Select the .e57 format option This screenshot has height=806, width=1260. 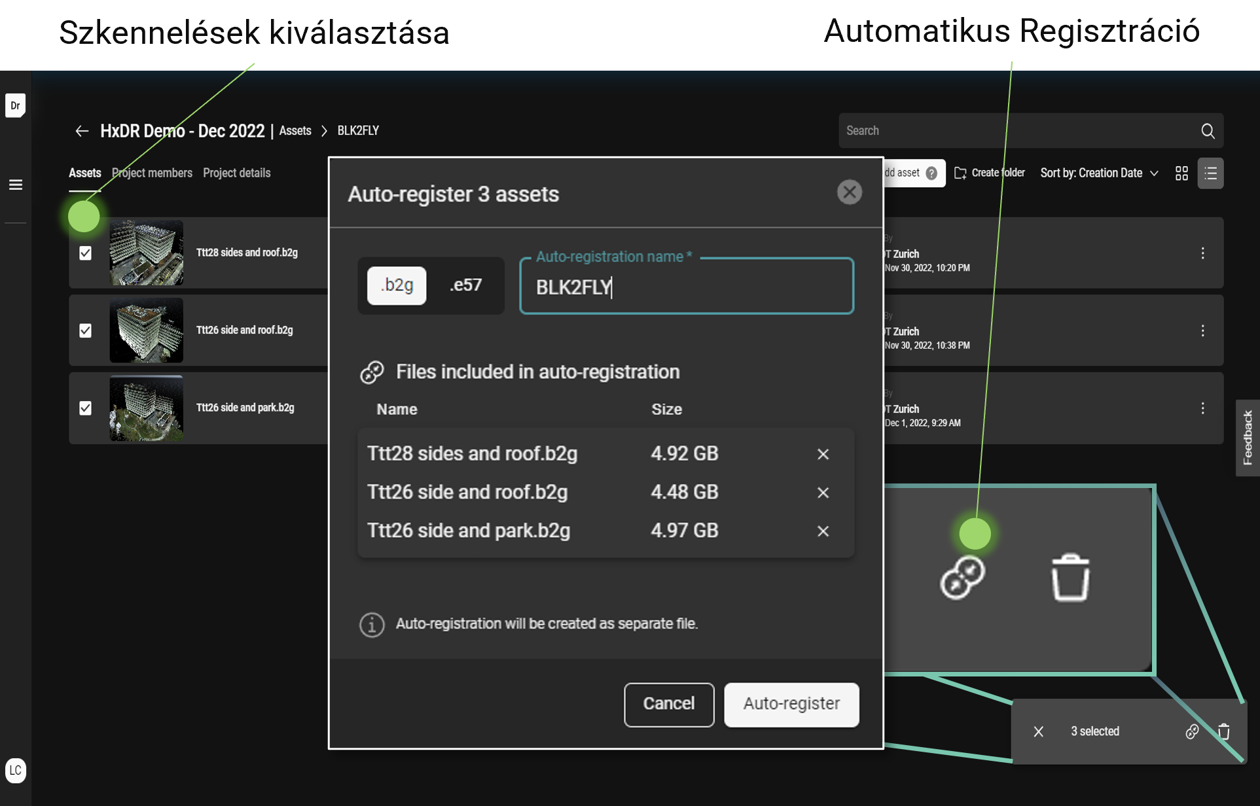(x=465, y=285)
